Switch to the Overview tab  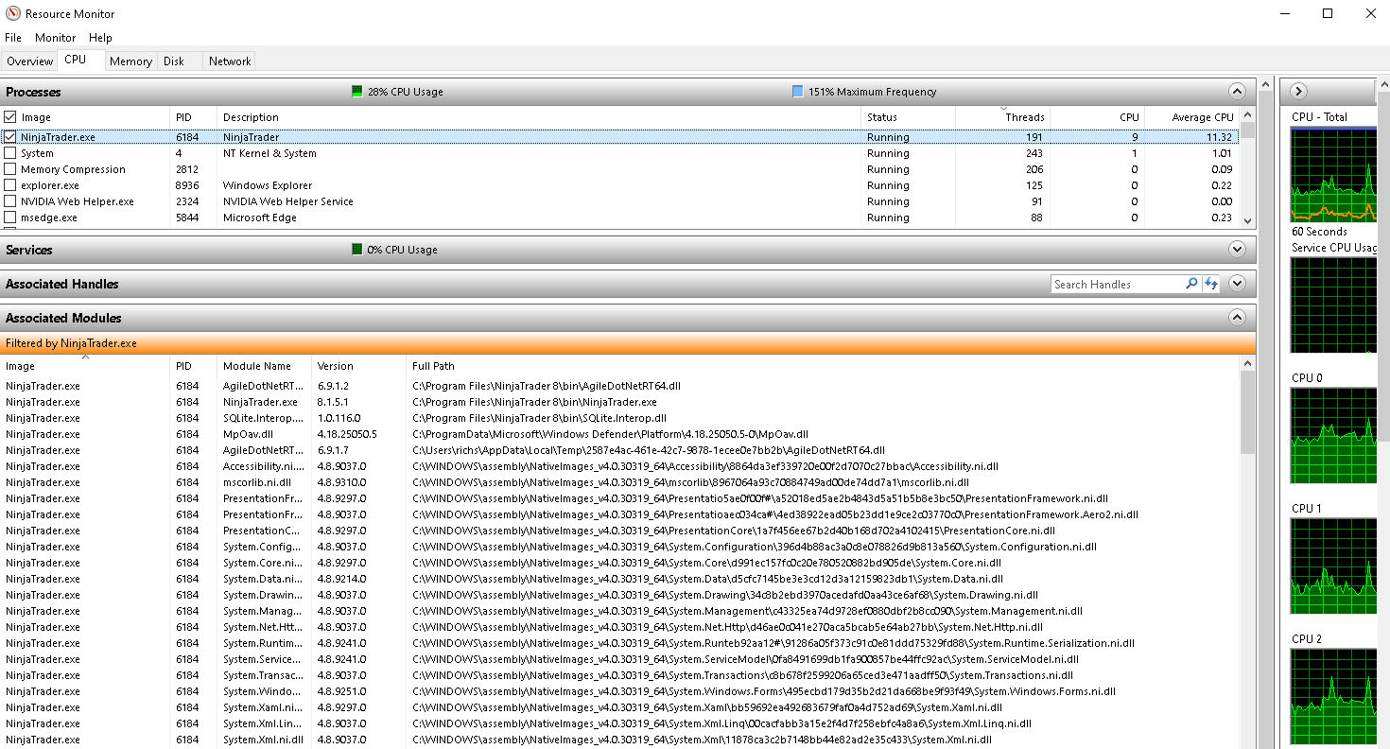[x=30, y=61]
